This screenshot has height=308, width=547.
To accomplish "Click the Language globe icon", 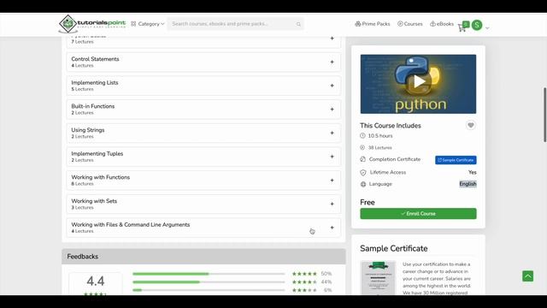I will tap(363, 184).
